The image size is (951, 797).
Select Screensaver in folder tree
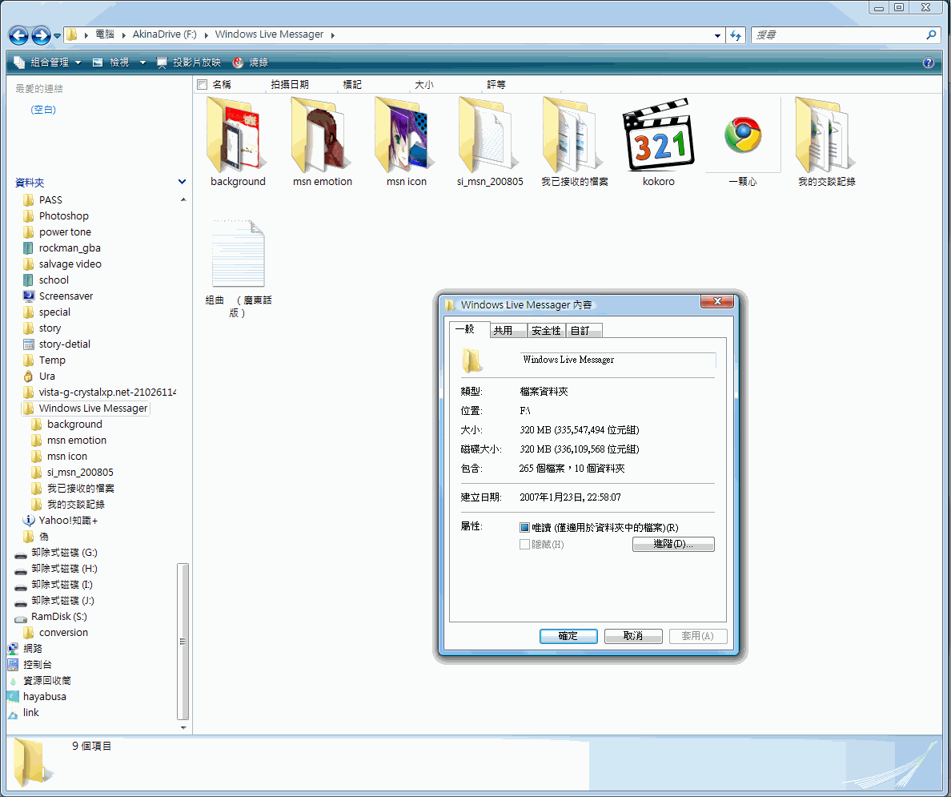66,296
